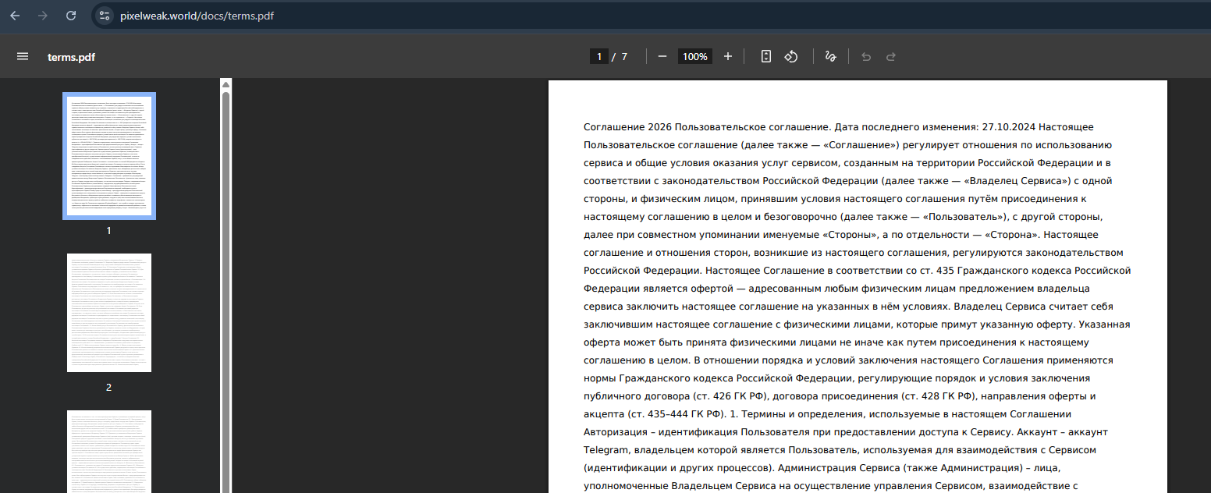Click the thumbnail sidebar scrollbar track
The image size is (1211, 493).
tap(226, 293)
